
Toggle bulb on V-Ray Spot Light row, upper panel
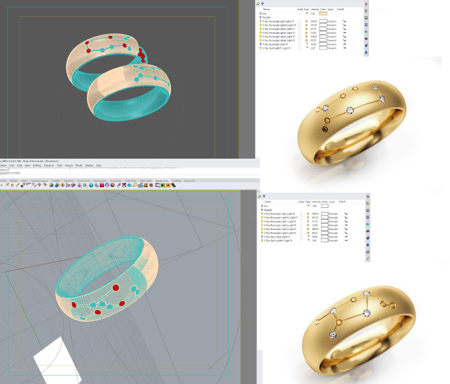260,44
